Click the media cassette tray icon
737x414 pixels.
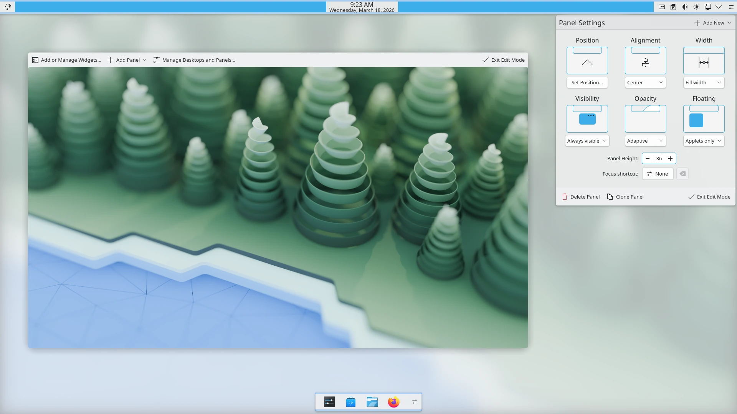tap(662, 7)
